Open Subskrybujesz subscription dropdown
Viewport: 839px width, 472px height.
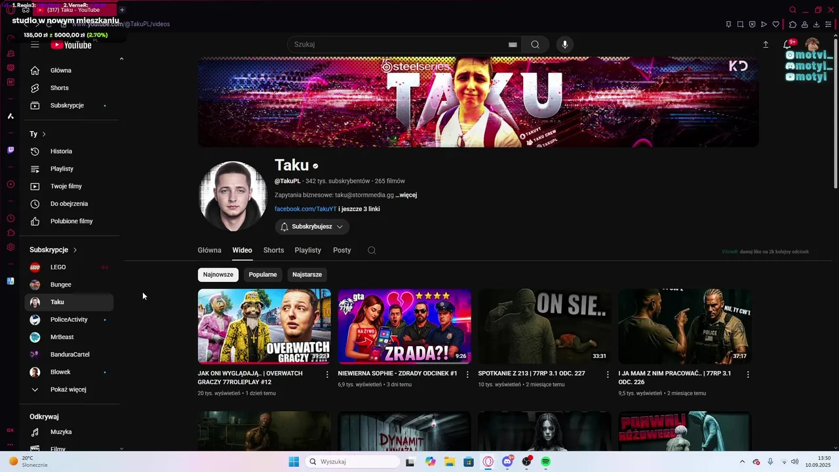coord(312,227)
